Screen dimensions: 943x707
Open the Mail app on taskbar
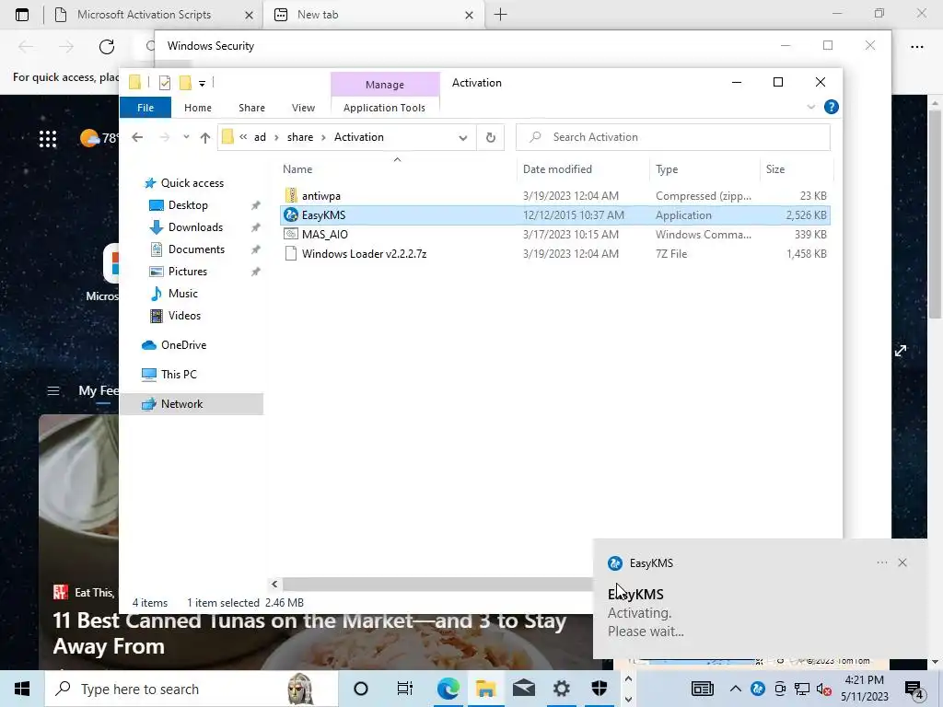523,689
